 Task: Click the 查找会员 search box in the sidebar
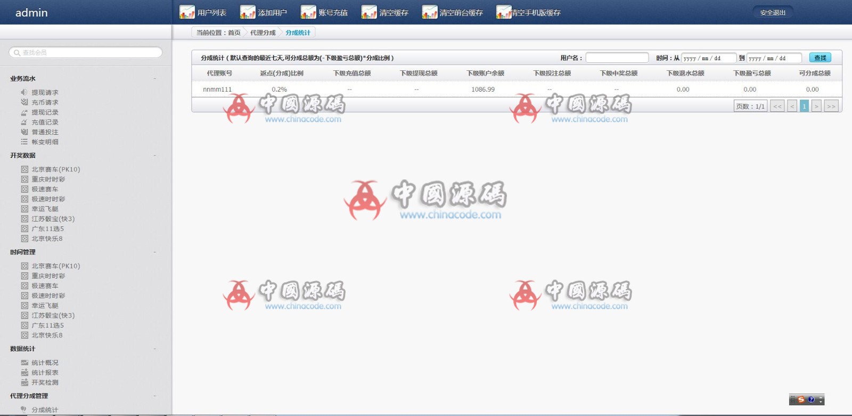tap(86, 52)
